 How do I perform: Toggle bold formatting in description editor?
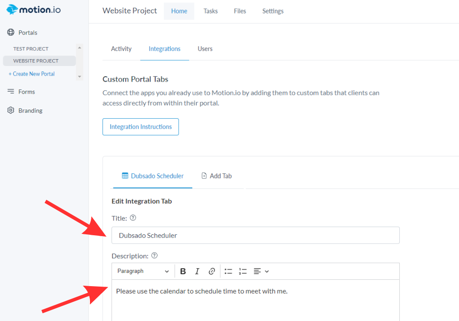183,271
